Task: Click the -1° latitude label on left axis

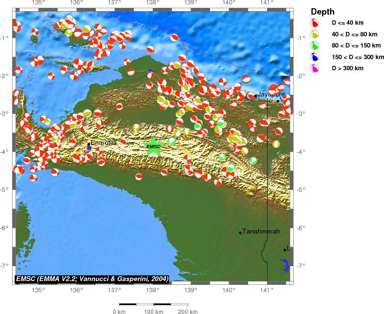Action: (x=5, y=37)
